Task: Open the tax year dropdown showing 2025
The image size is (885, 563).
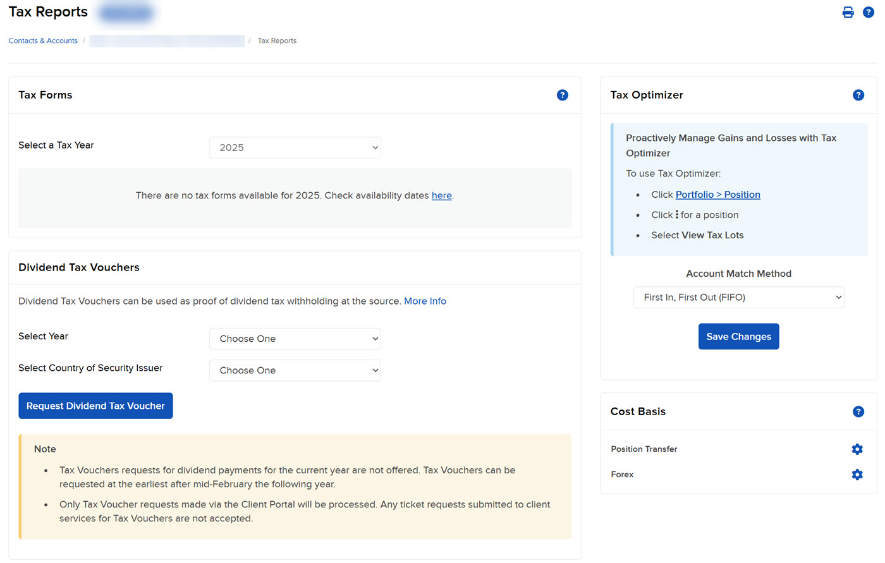Action: click(x=295, y=147)
